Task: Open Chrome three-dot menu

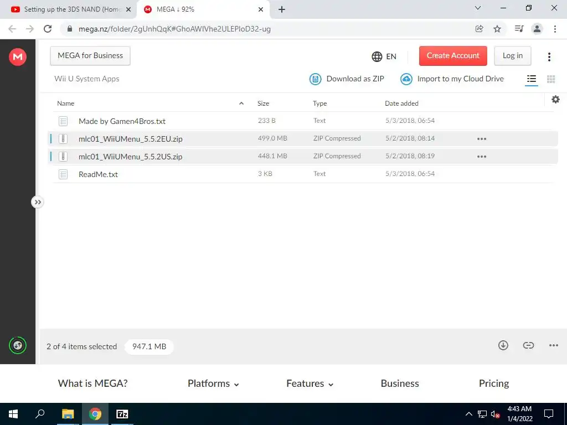Action: (555, 29)
